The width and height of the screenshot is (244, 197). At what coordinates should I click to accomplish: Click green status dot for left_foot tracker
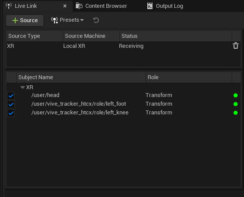coord(235,104)
